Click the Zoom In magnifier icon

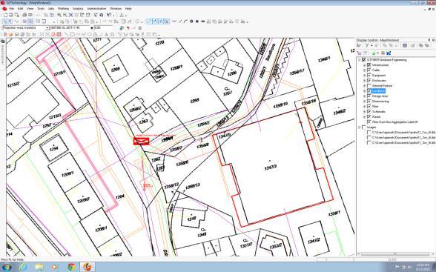tap(59, 15)
